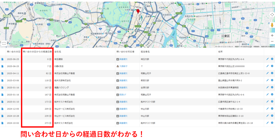The height and width of the screenshot is (139, 275).
Task: Sort by 問い合わせ日 column header
Action: pyautogui.click(x=13, y=52)
